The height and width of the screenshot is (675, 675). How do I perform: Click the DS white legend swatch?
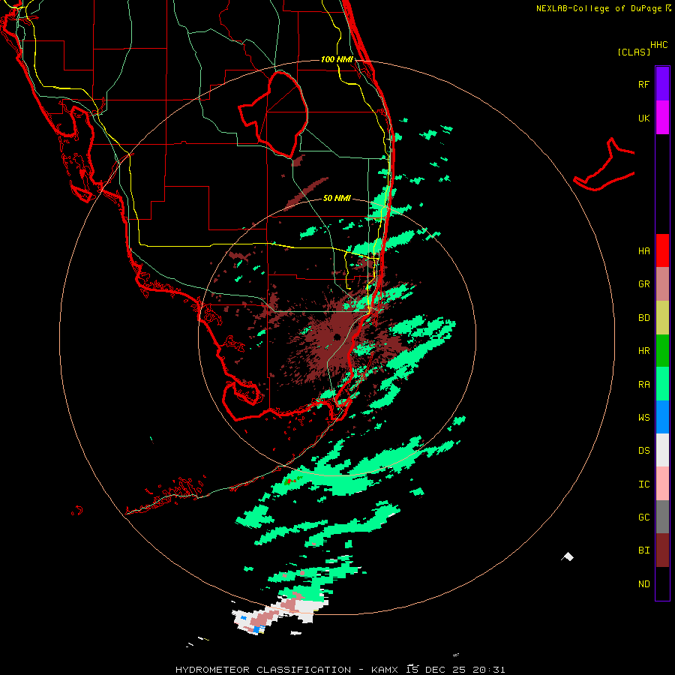(x=662, y=450)
